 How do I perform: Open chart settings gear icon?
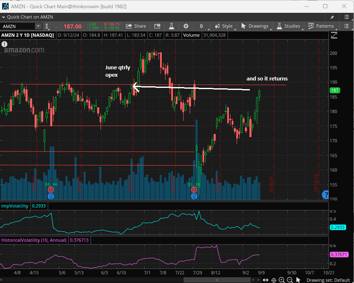tap(186, 26)
